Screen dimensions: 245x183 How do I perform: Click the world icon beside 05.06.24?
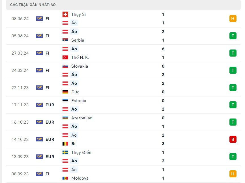39,36
